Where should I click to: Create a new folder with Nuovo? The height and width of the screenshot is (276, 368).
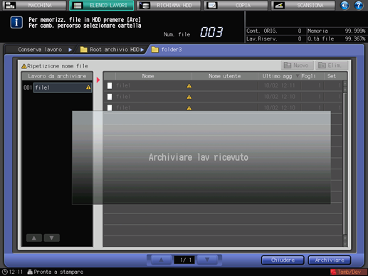click(298, 65)
